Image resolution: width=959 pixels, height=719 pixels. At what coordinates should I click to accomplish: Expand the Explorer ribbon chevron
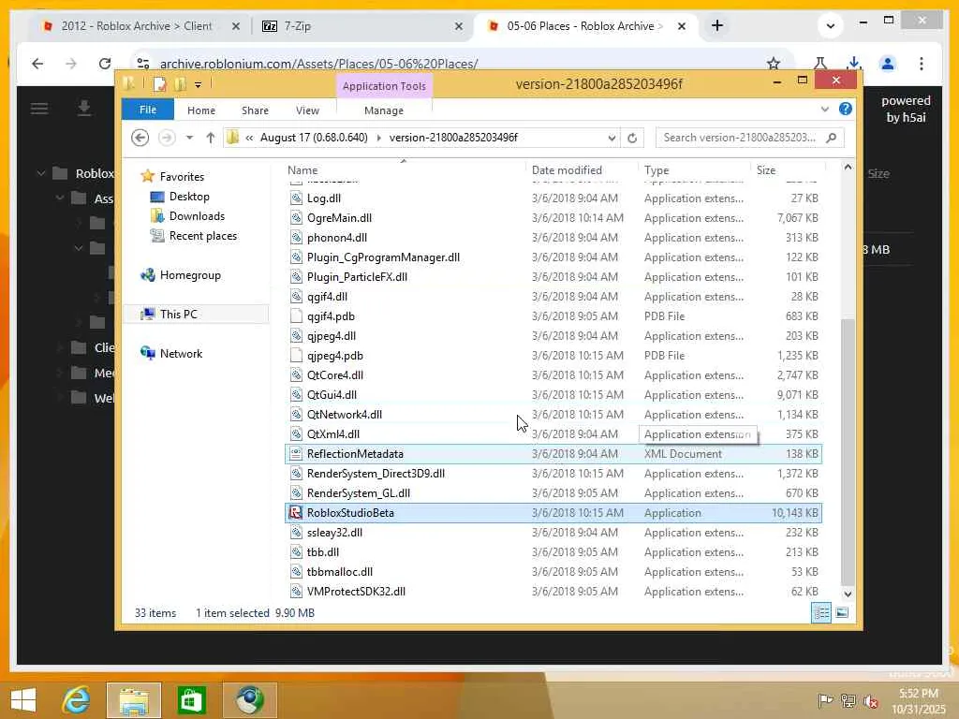(824, 110)
